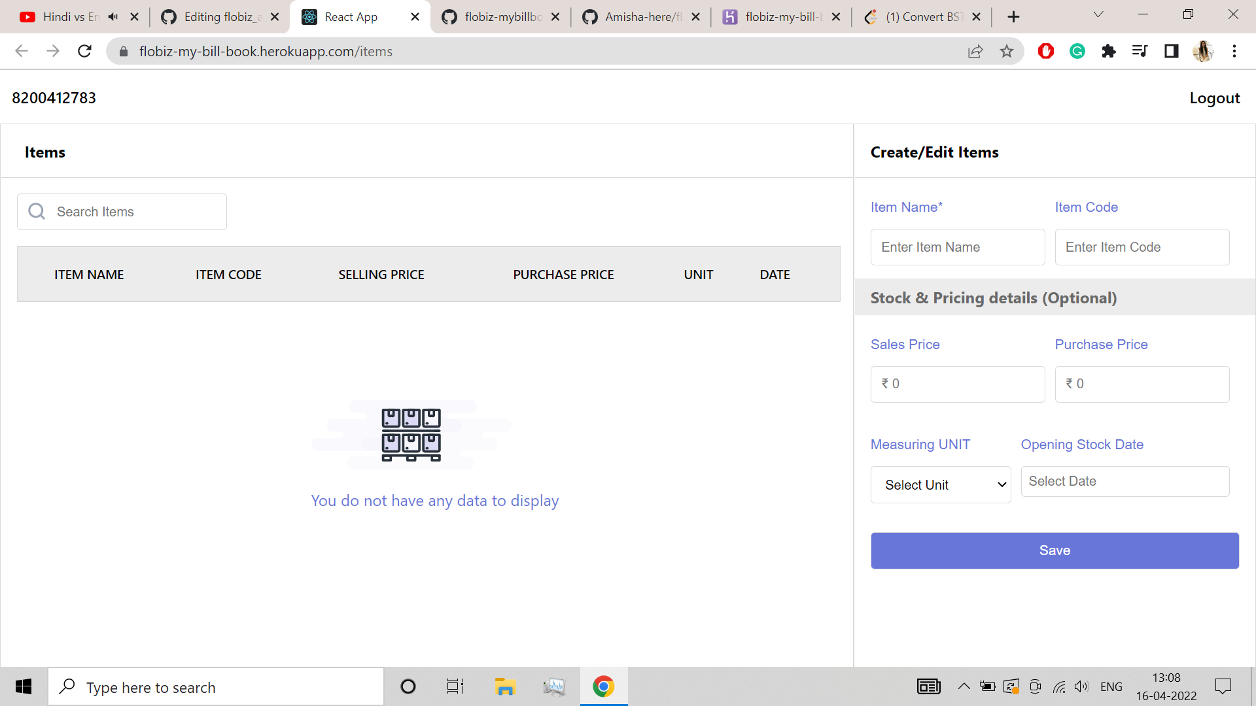Switch to the React App tab
This screenshot has height=706, width=1256.
coord(351,16)
